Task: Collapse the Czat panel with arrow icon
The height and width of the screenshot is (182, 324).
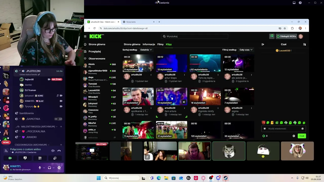Action: pyautogui.click(x=263, y=44)
